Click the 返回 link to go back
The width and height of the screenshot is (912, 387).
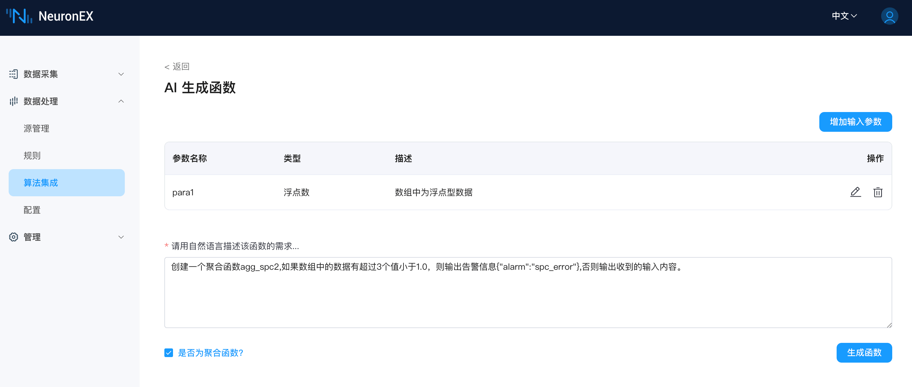[176, 66]
